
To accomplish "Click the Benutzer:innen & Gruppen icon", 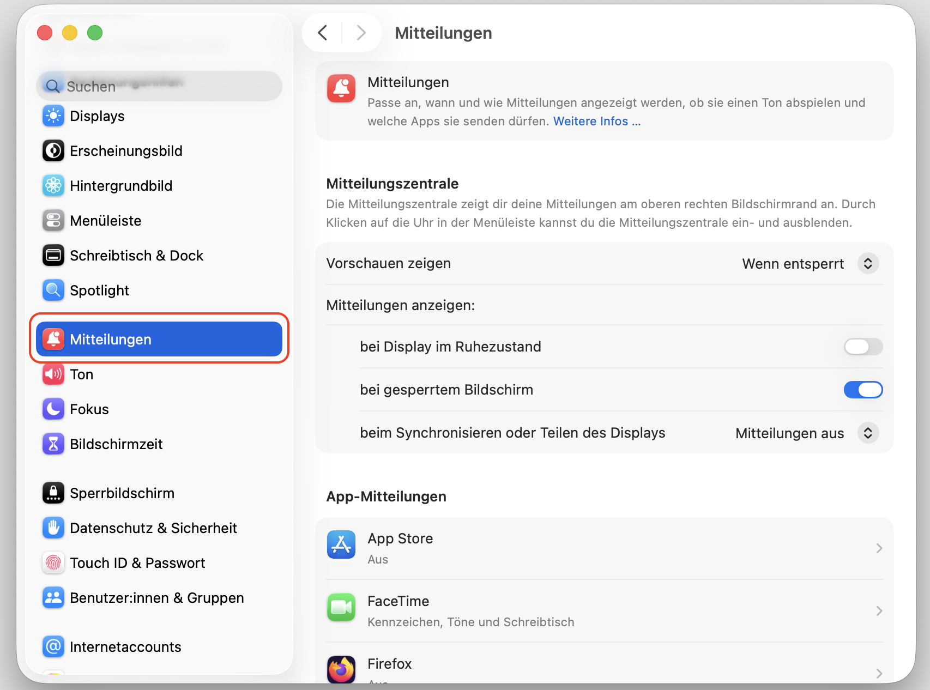I will point(53,598).
